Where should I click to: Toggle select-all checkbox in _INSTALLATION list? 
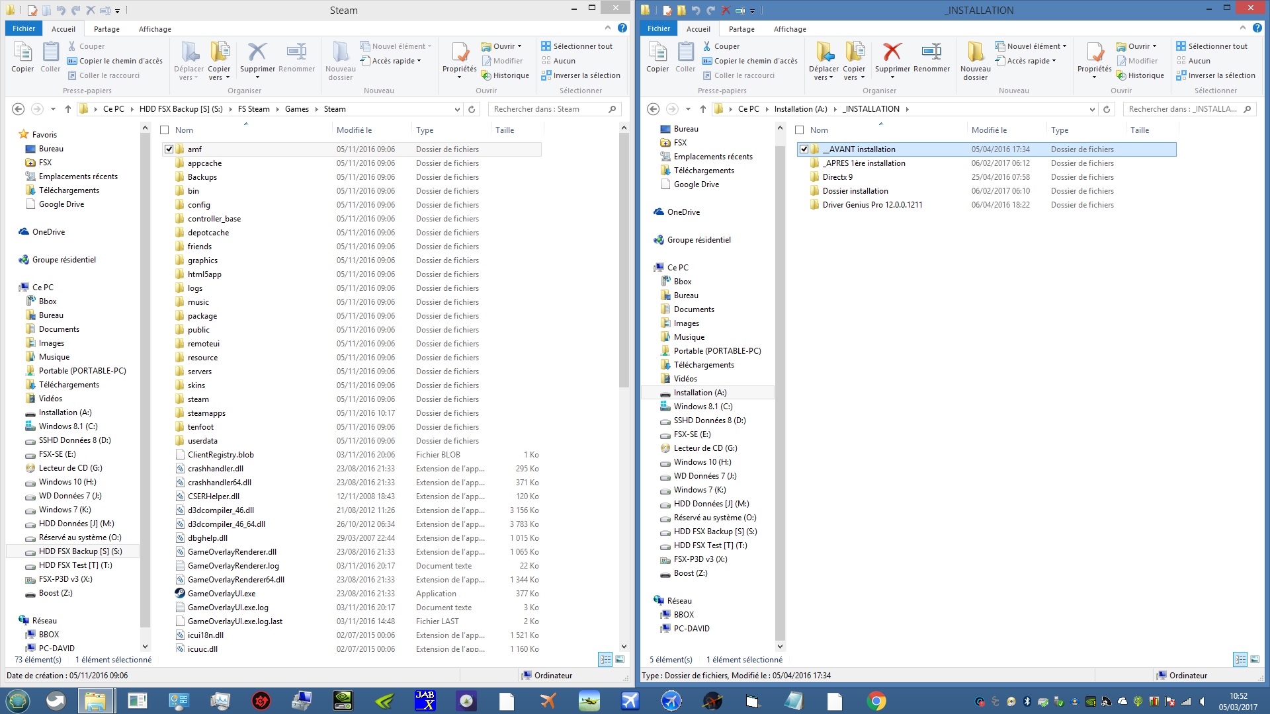[800, 130]
